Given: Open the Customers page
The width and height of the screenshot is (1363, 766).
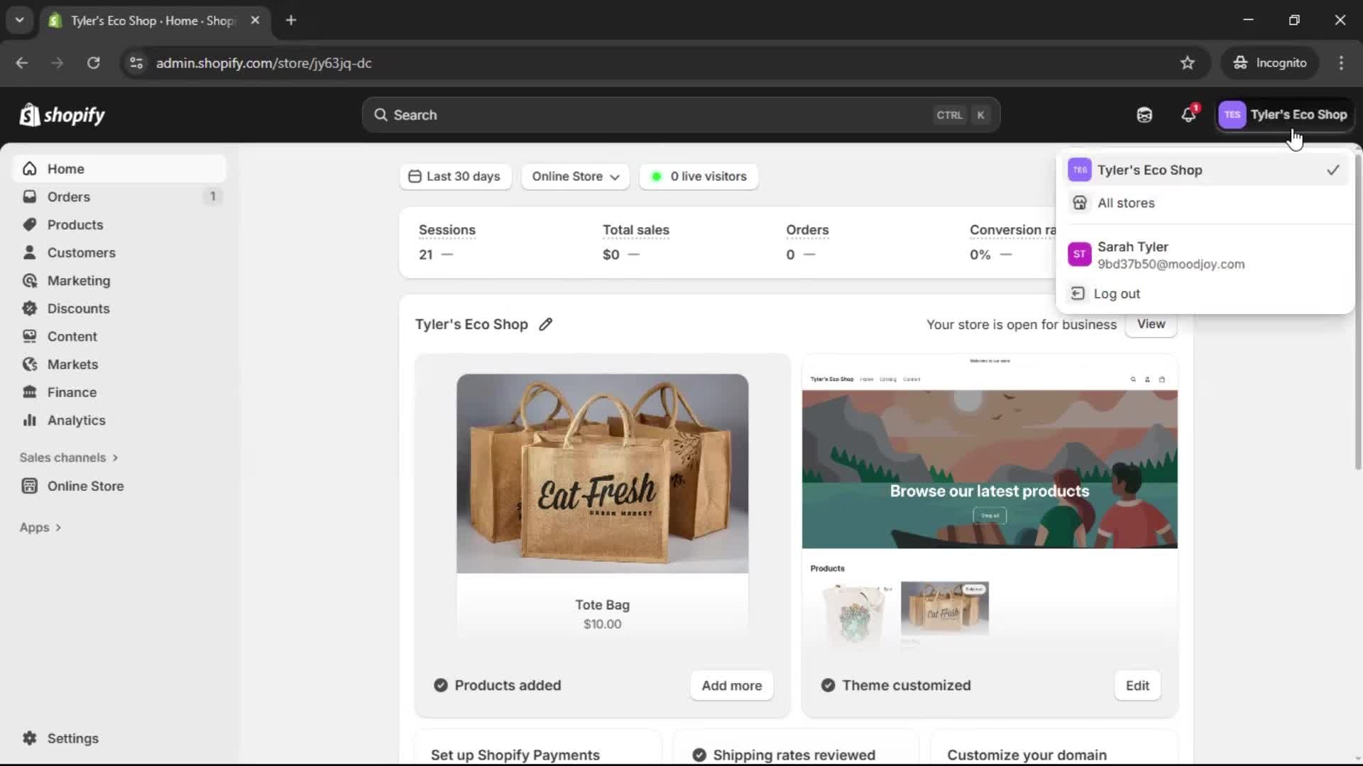Looking at the screenshot, I should 119,252.
